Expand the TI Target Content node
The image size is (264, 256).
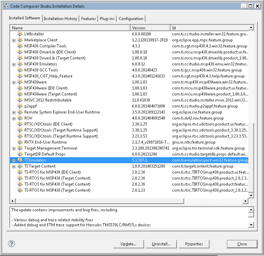pyautogui.click(x=14, y=167)
